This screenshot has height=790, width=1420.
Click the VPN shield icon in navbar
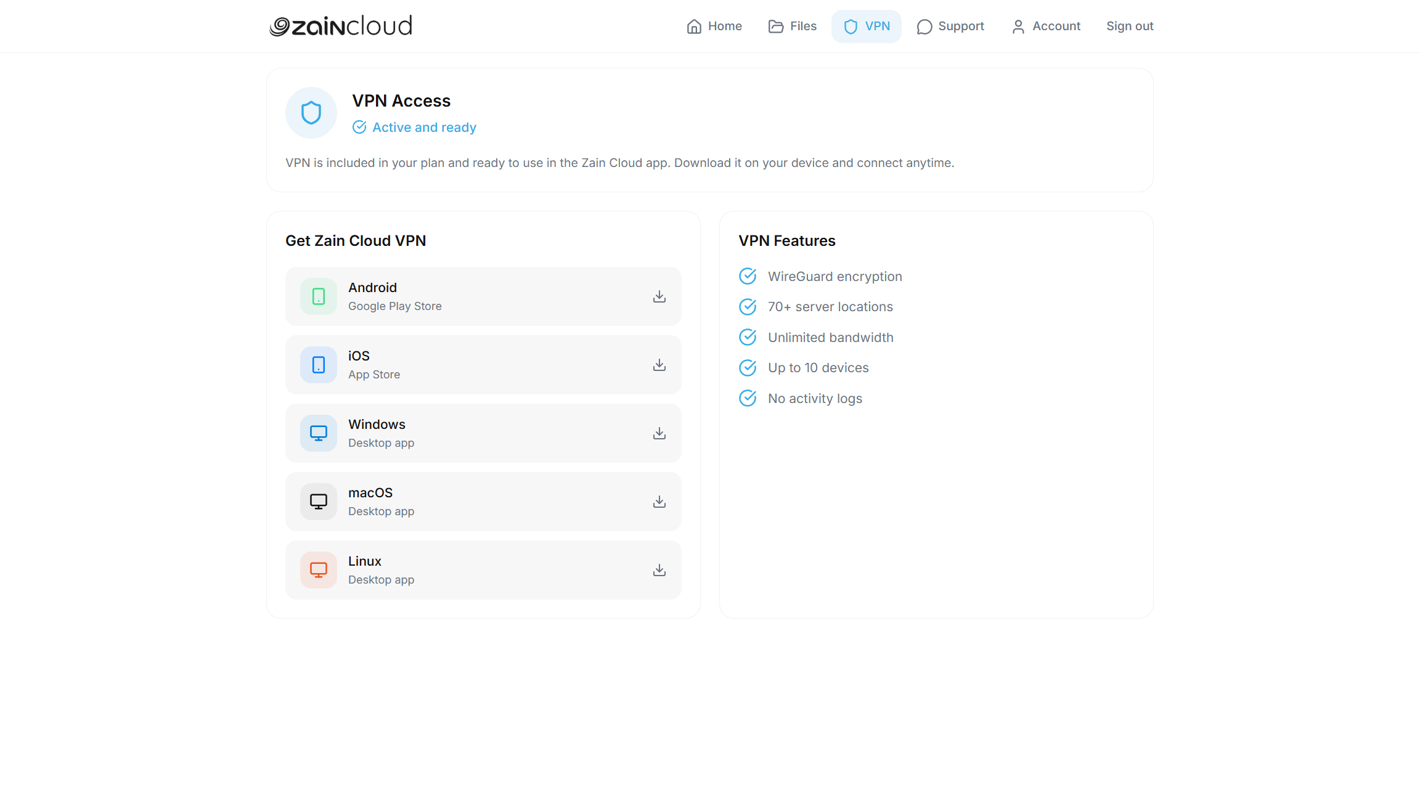tap(851, 26)
